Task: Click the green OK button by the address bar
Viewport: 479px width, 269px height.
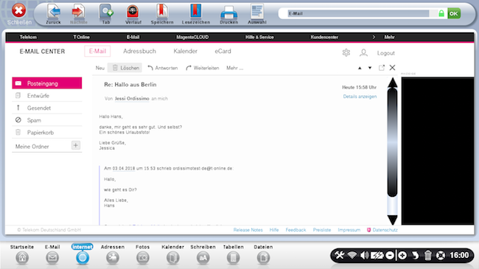Action: click(454, 13)
